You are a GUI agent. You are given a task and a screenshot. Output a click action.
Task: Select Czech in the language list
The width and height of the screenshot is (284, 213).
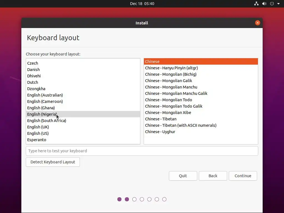pos(83,63)
